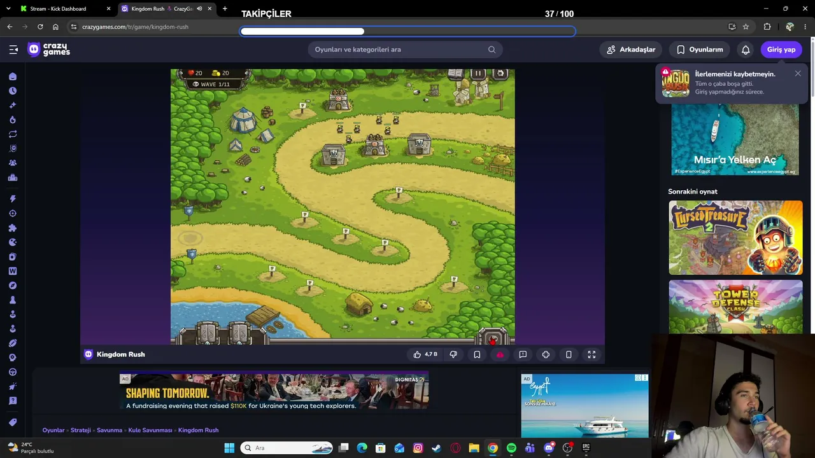The width and height of the screenshot is (815, 458).
Task: Open the tab search dropdown arrow
Action: [x=8, y=9]
